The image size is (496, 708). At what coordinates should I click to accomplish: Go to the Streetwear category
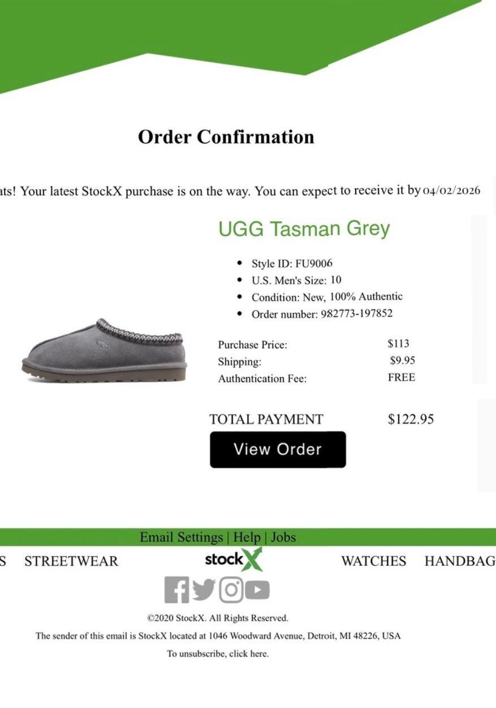71,561
